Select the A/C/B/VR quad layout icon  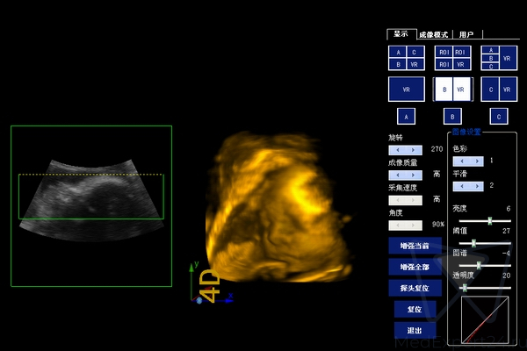pyautogui.click(x=405, y=58)
